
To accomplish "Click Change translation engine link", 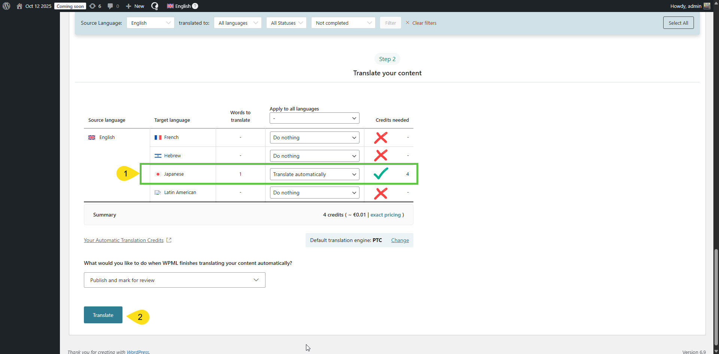I will tap(400, 240).
